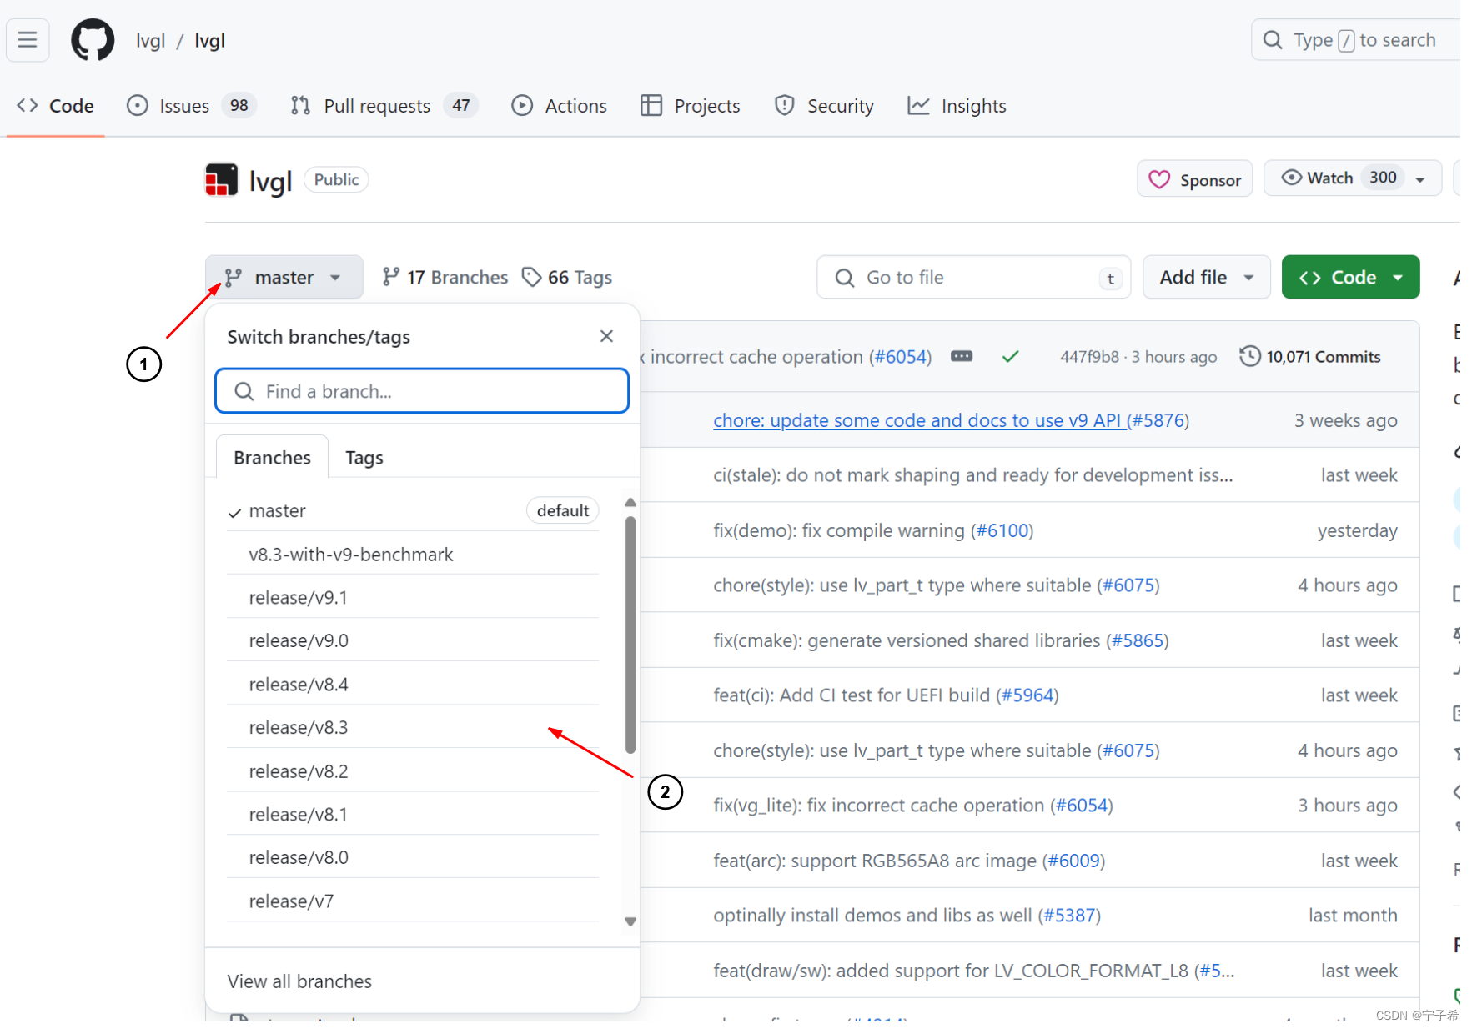Image resolution: width=1472 pixels, height=1029 pixels.
Task: Select the release/v8.4 branch
Action: click(x=412, y=685)
